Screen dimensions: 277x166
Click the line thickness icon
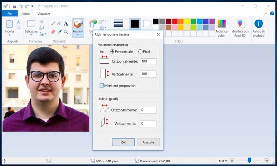point(118,23)
